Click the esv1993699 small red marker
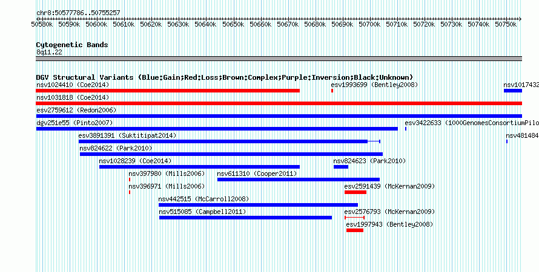The height and width of the screenshot is (272, 539). click(x=332, y=91)
